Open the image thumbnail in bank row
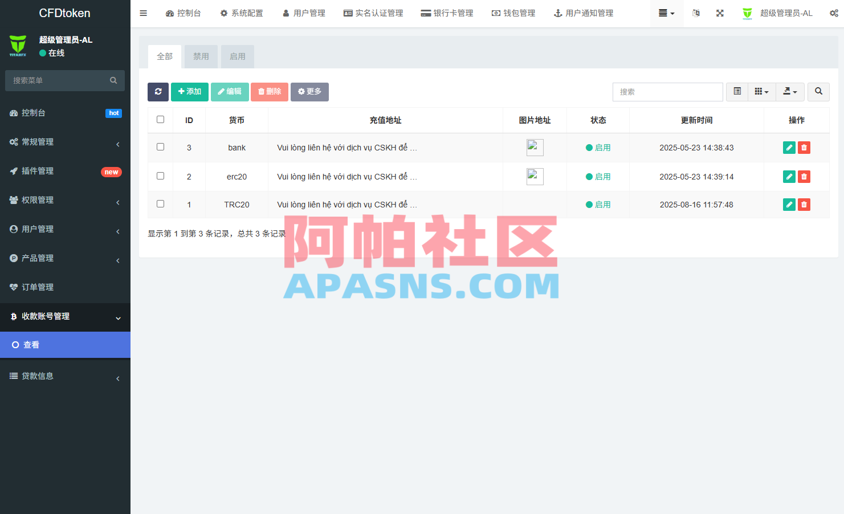844x514 pixels. tap(535, 148)
